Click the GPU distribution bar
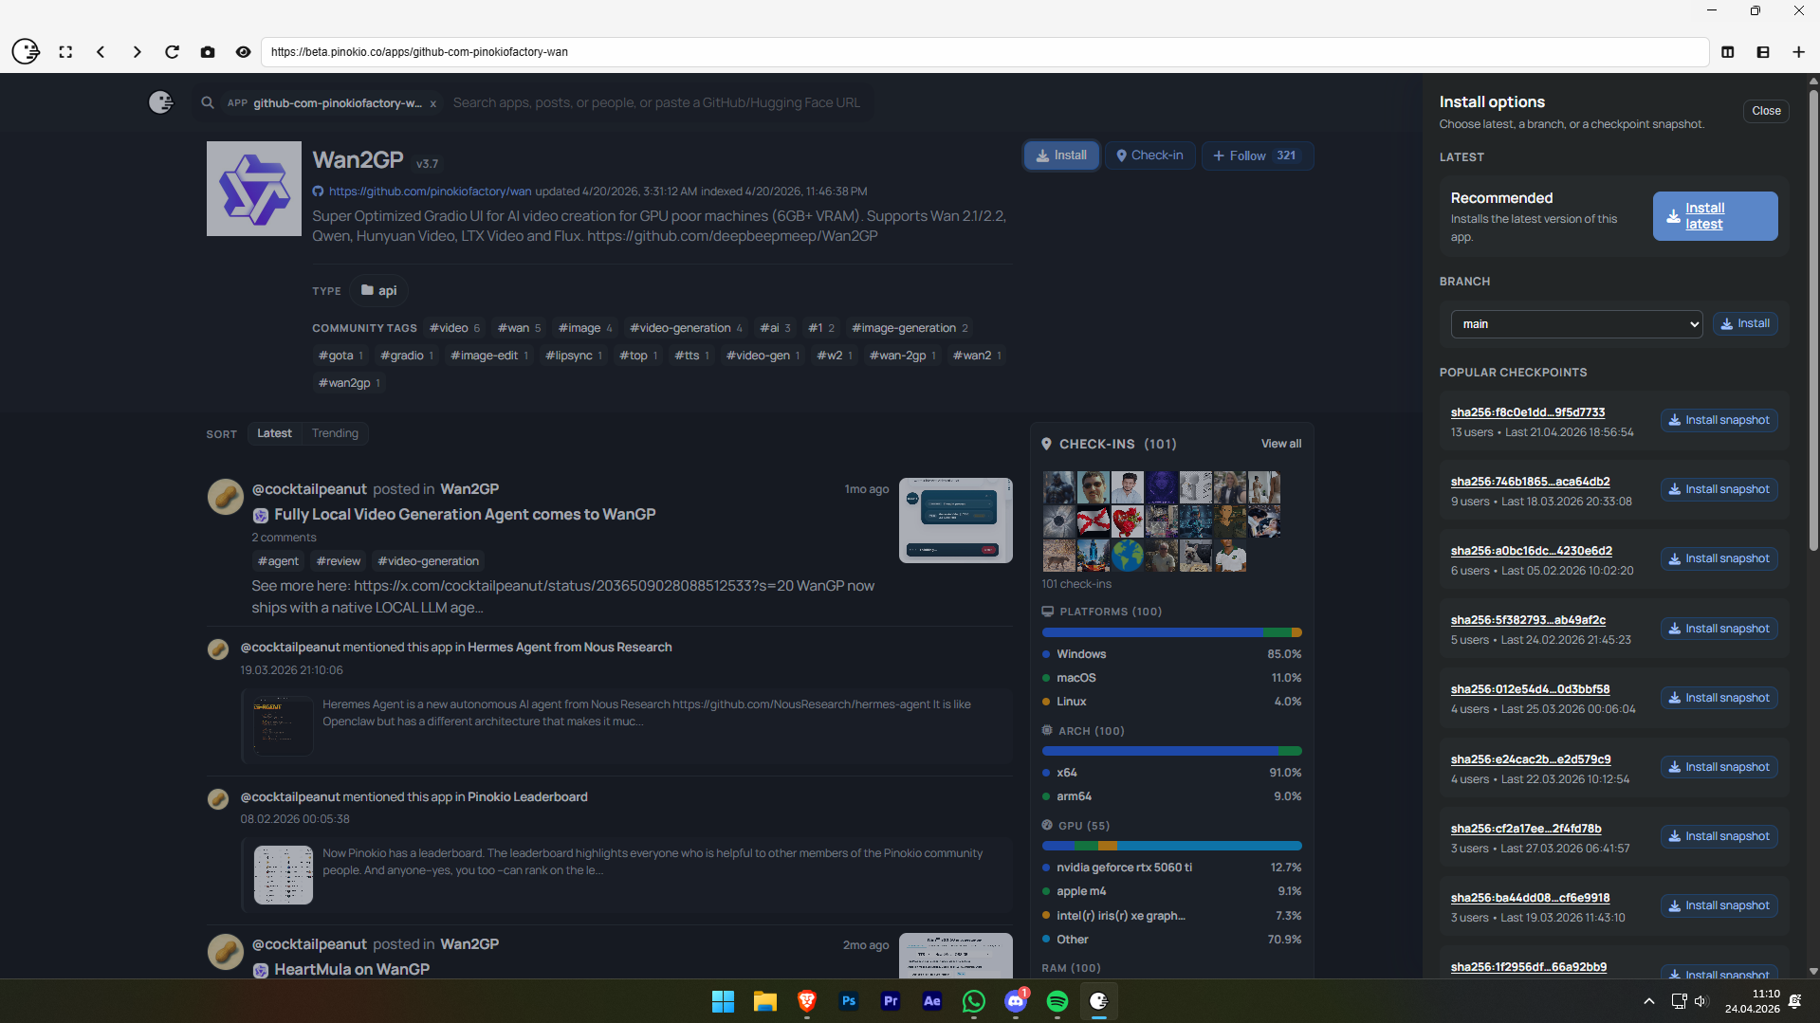This screenshot has width=1820, height=1023. coord(1171,846)
